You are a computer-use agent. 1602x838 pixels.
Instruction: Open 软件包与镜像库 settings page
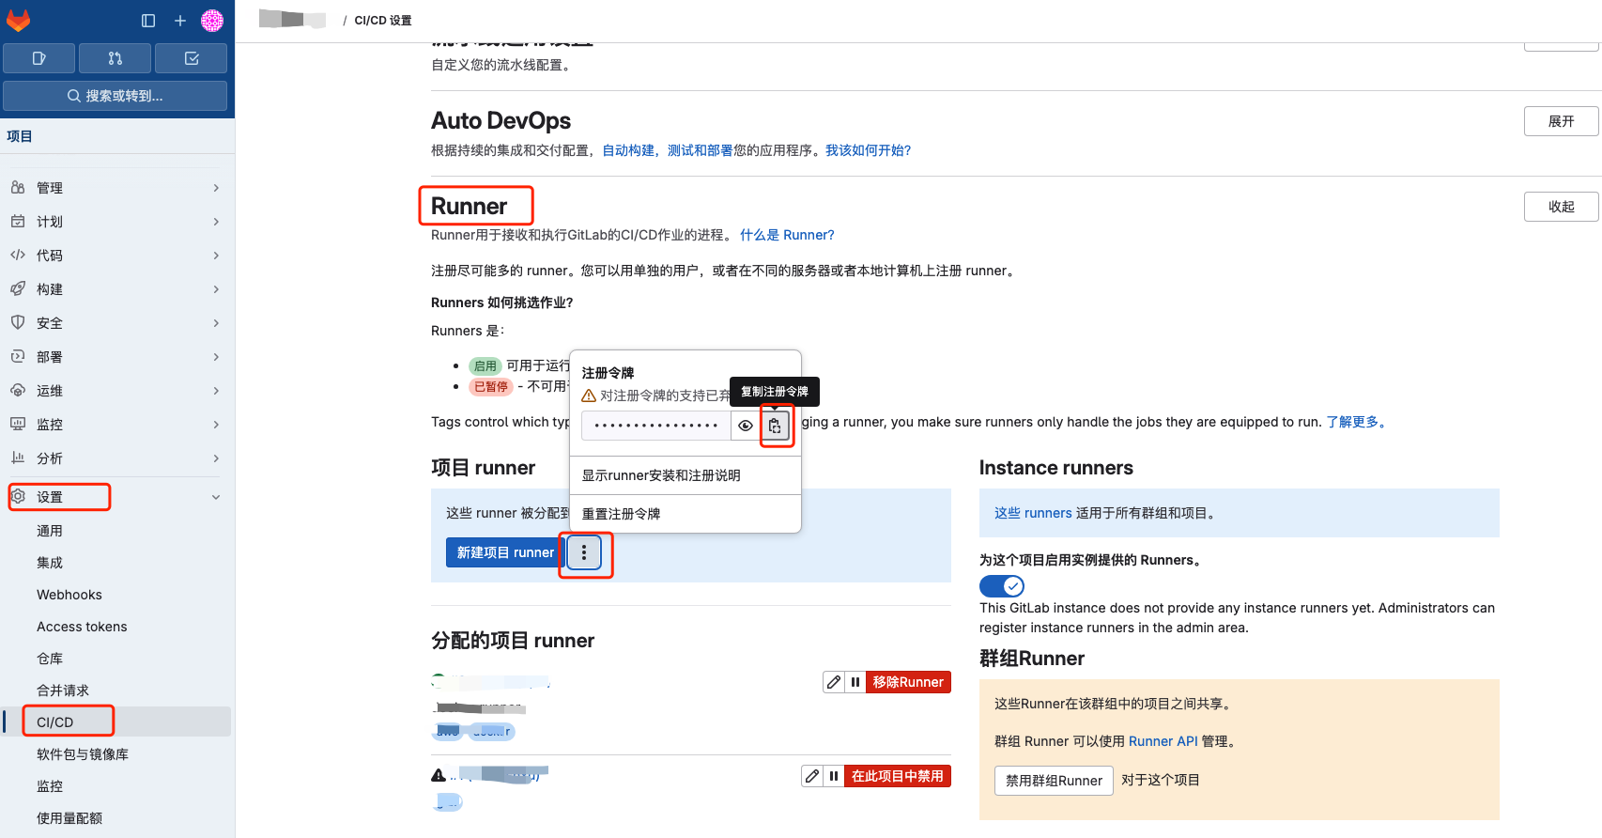[117, 754]
